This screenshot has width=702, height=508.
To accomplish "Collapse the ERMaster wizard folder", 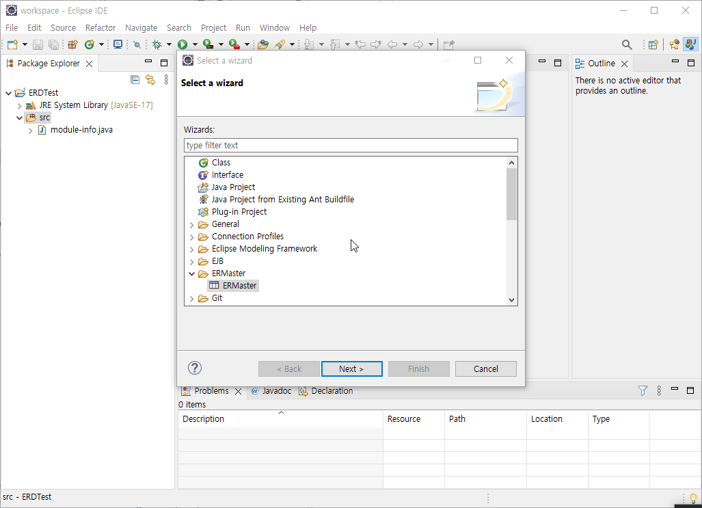I will point(191,273).
